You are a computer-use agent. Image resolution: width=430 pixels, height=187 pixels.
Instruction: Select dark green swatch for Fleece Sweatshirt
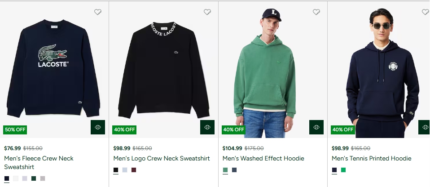pos(34,178)
